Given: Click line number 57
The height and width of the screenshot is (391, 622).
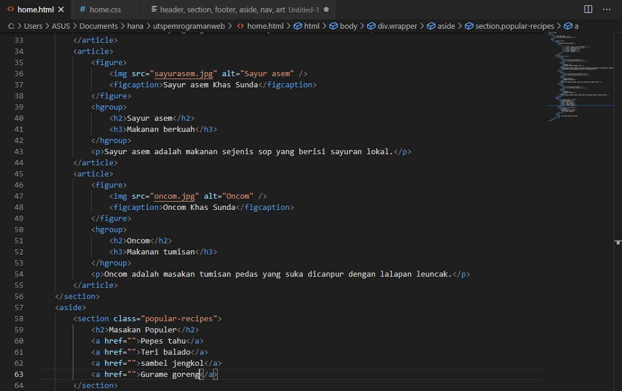Looking at the screenshot, I should [x=19, y=307].
